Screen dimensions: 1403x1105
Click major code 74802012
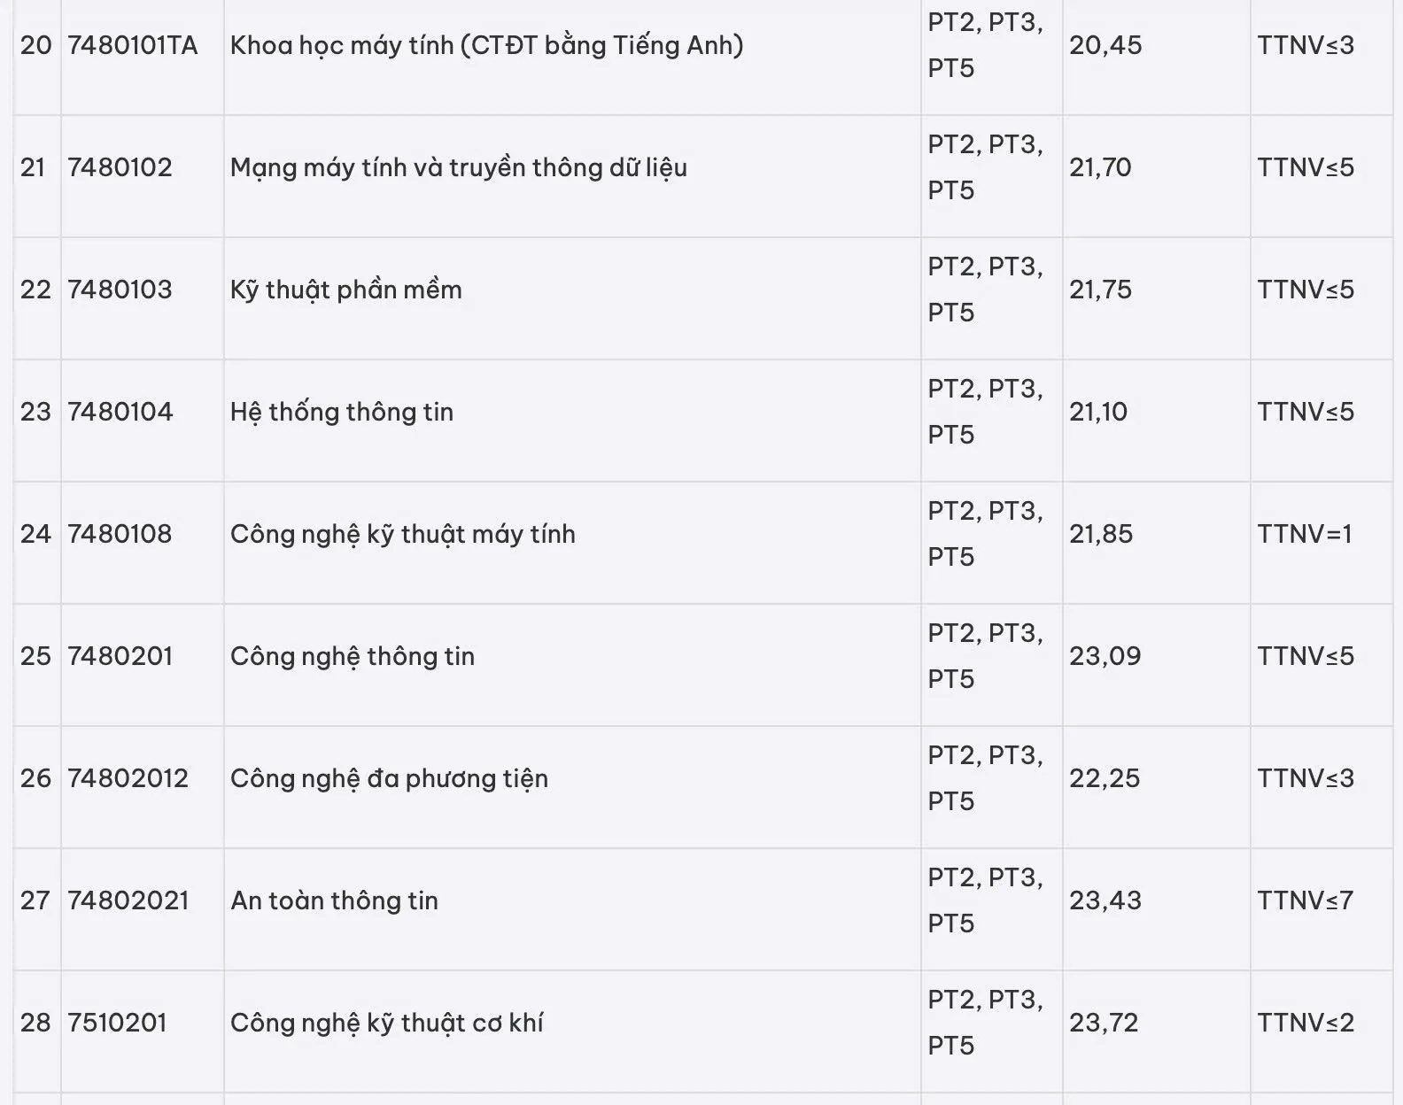pyautogui.click(x=128, y=778)
